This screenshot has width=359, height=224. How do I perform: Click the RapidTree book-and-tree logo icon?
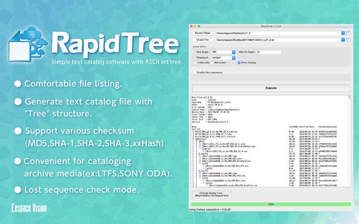click(x=27, y=44)
